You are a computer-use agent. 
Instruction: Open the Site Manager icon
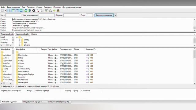[2, 11]
